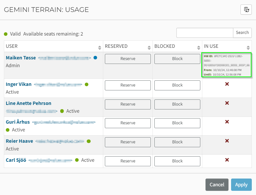
Task: Block Maiken Tøsse from the license
Action: click(177, 59)
